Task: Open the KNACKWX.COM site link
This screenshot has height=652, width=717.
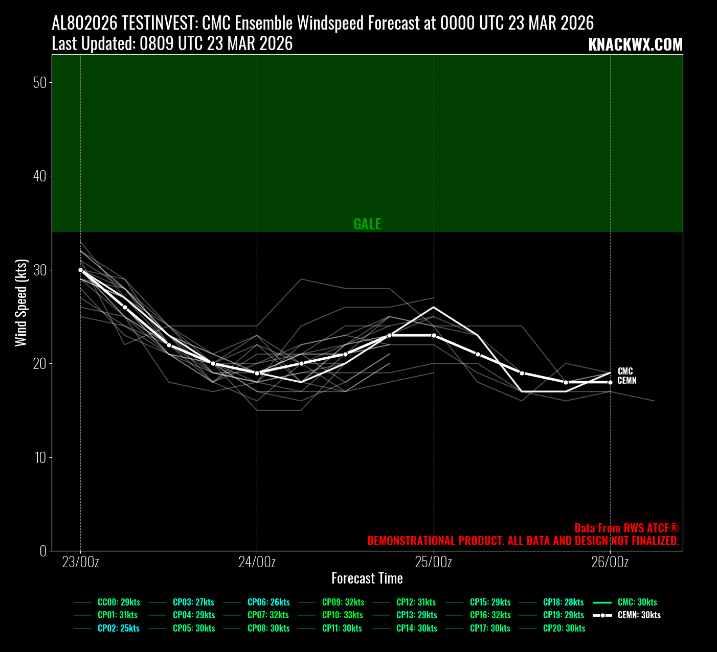Action: 635,44
